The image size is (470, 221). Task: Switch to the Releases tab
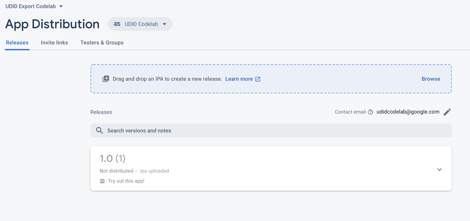17,43
